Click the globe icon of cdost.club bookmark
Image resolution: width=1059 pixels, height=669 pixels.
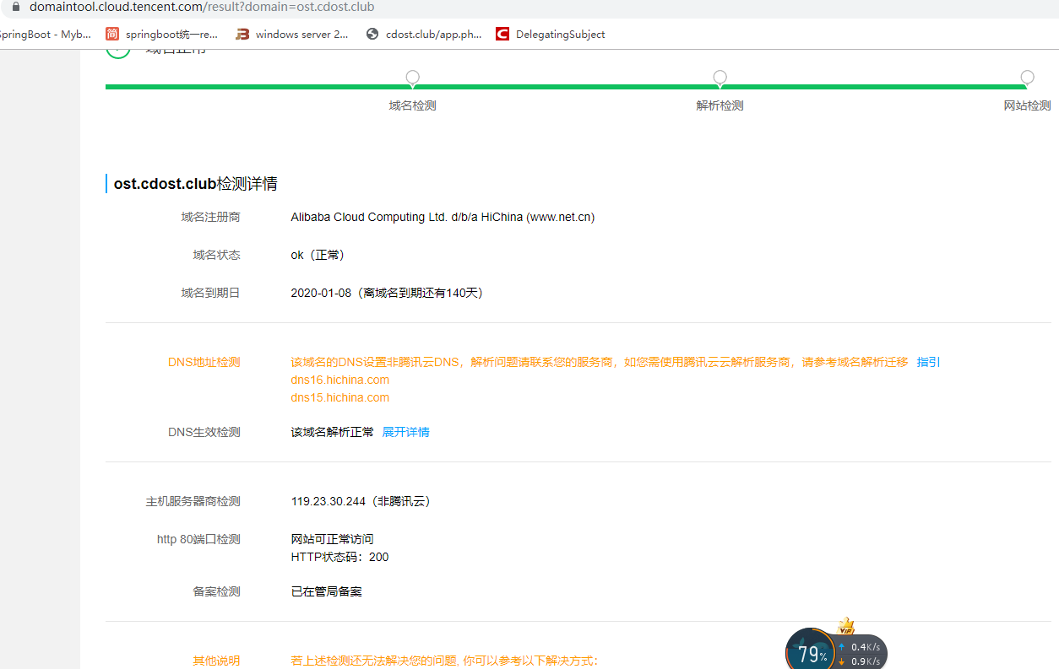372,35
